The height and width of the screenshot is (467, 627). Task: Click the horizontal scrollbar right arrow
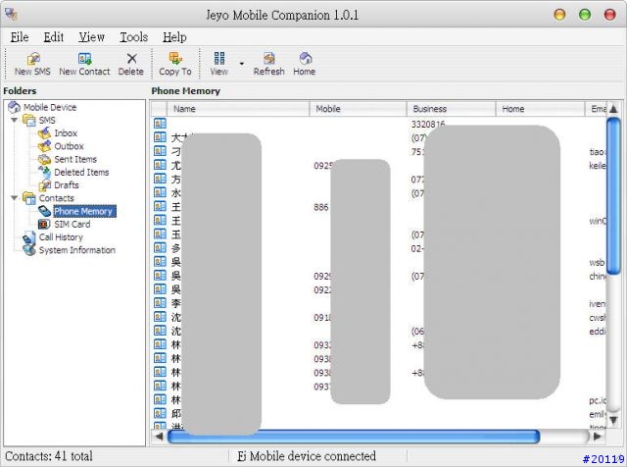pyautogui.click(x=598, y=437)
